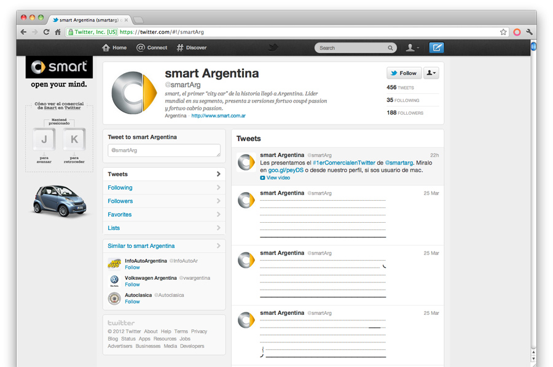
Task: Click the browser forward arrow
Action: tap(35, 32)
